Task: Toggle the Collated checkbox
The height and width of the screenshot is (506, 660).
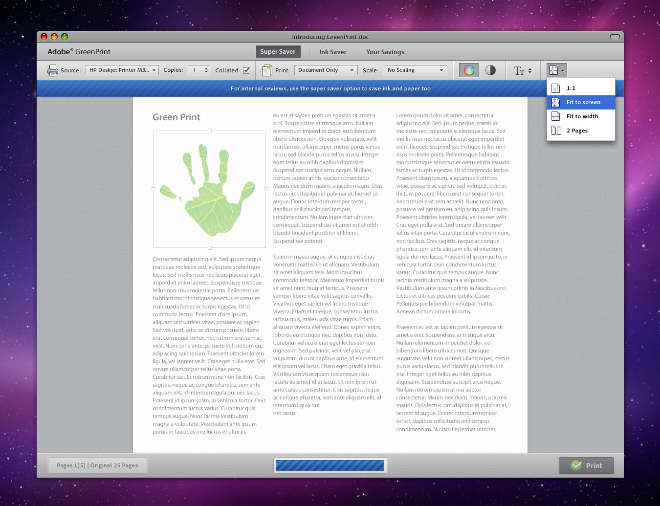Action: pyautogui.click(x=246, y=70)
